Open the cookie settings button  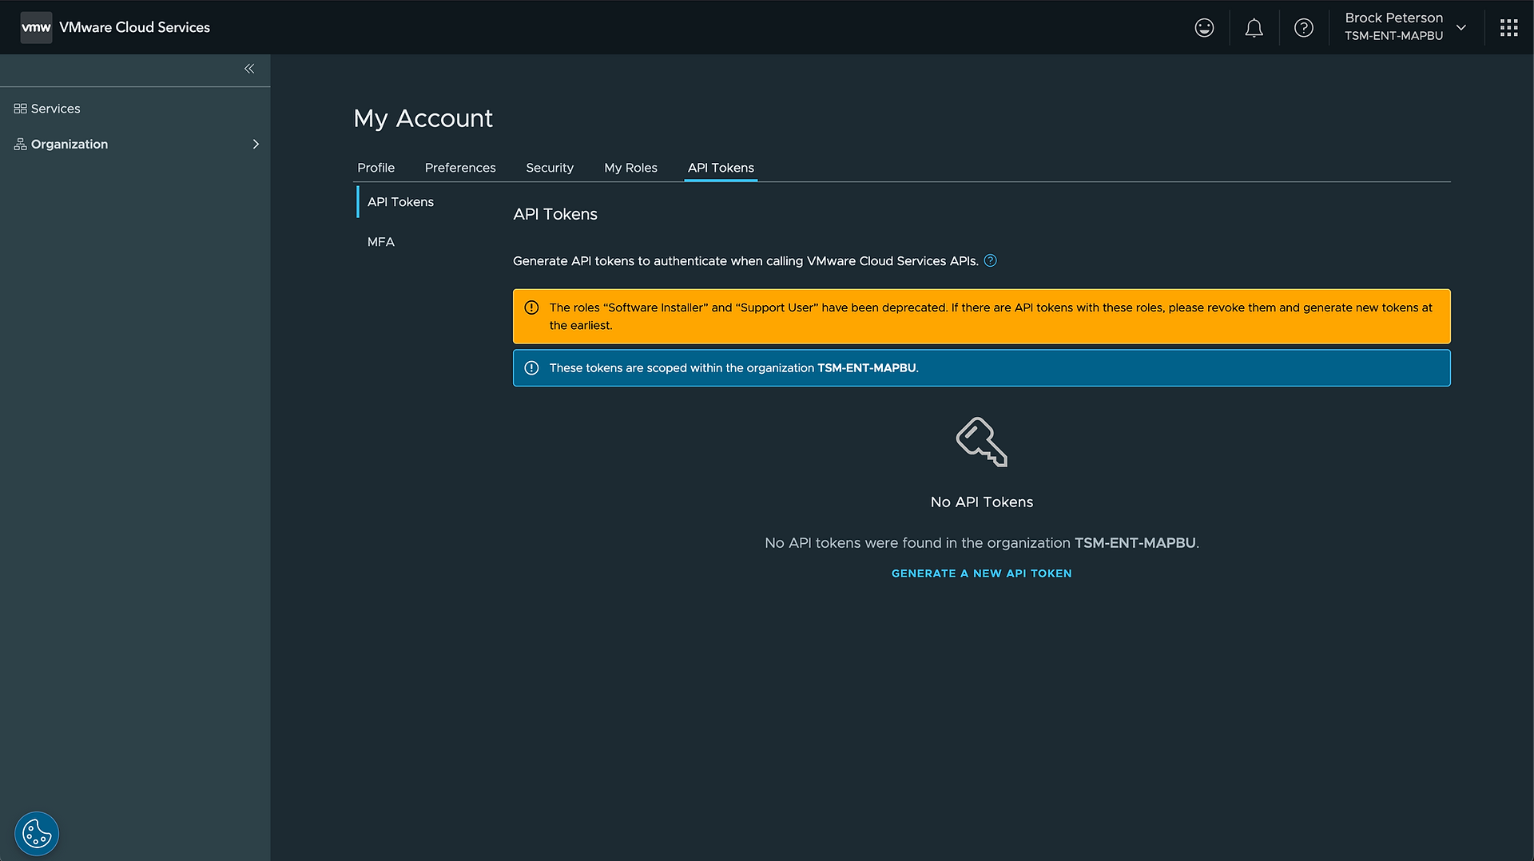tap(37, 834)
